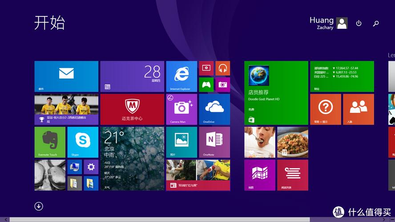Open Help + Tips question mark tile
395x222 pixels.
click(x=326, y=109)
